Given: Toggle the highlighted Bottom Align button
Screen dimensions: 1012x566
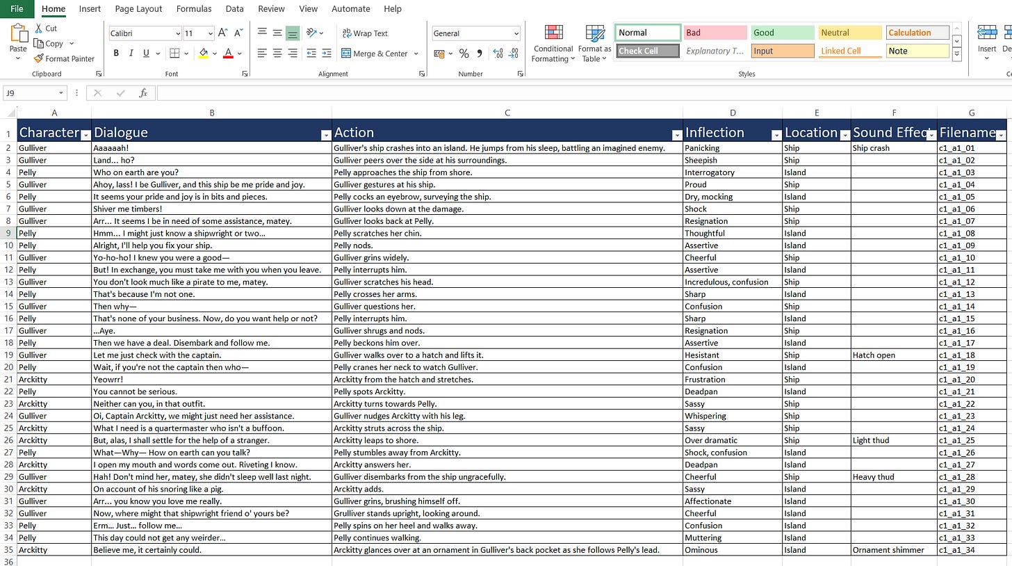Looking at the screenshot, I should [x=293, y=33].
